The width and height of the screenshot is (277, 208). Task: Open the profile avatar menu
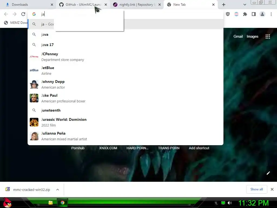(262, 14)
